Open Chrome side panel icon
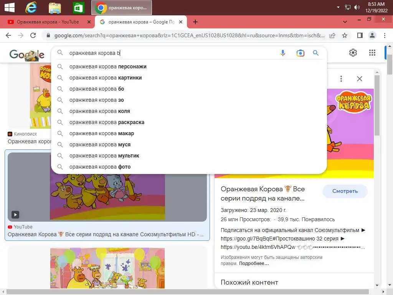This screenshot has width=393, height=295. [360, 35]
